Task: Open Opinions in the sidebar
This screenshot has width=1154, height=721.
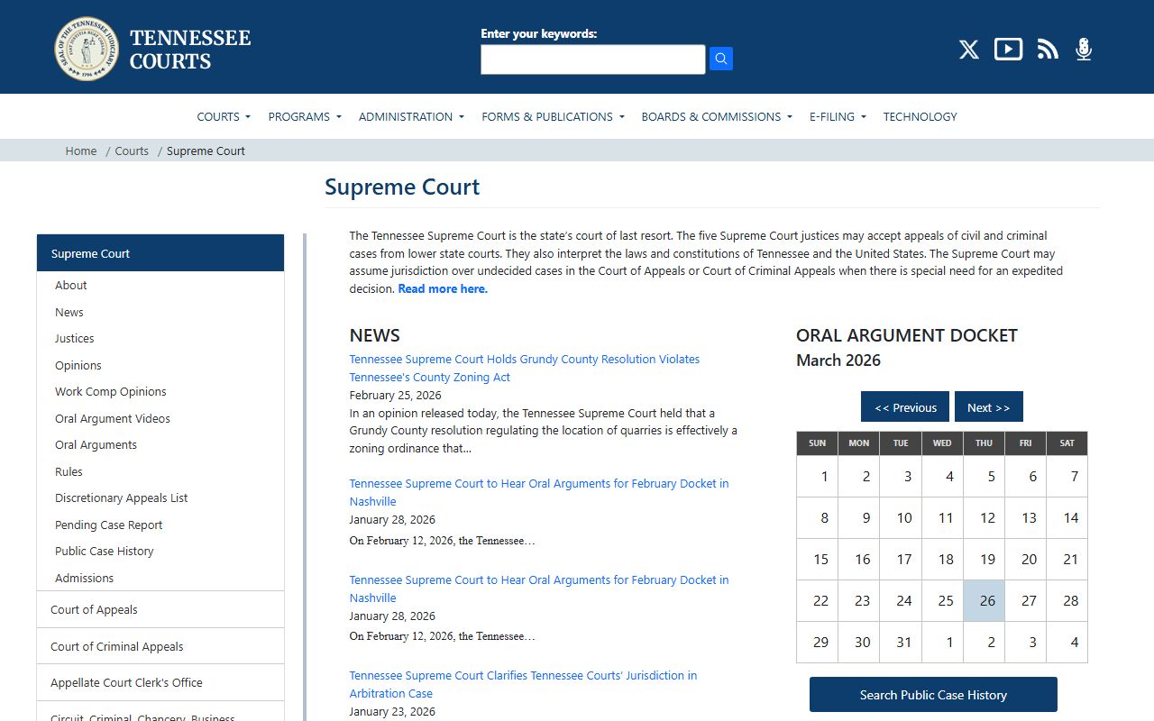Action: [78, 365]
